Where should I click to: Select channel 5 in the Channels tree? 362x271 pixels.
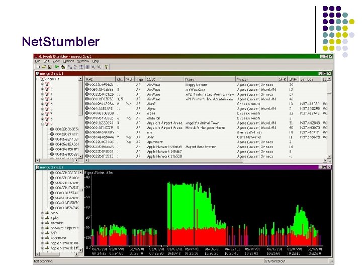coord(52,104)
